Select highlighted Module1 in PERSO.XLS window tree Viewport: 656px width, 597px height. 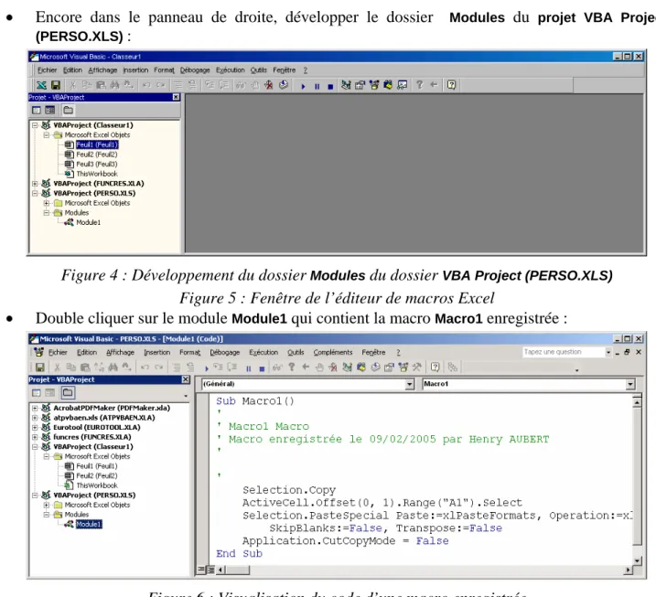tap(89, 524)
